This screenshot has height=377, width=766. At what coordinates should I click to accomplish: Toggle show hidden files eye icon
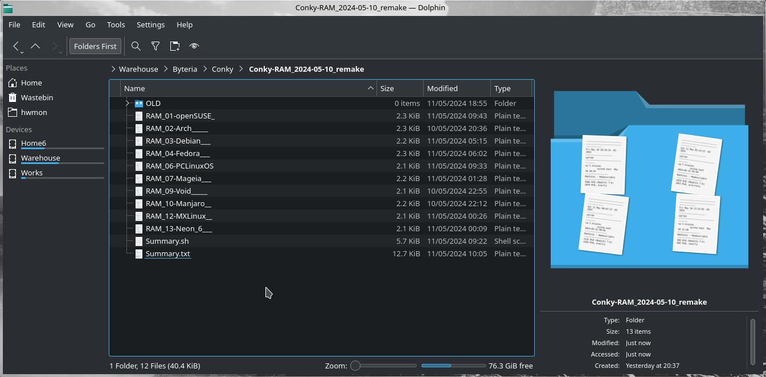coord(194,46)
